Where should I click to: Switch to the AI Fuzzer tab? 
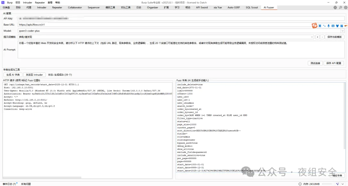click(x=269, y=7)
